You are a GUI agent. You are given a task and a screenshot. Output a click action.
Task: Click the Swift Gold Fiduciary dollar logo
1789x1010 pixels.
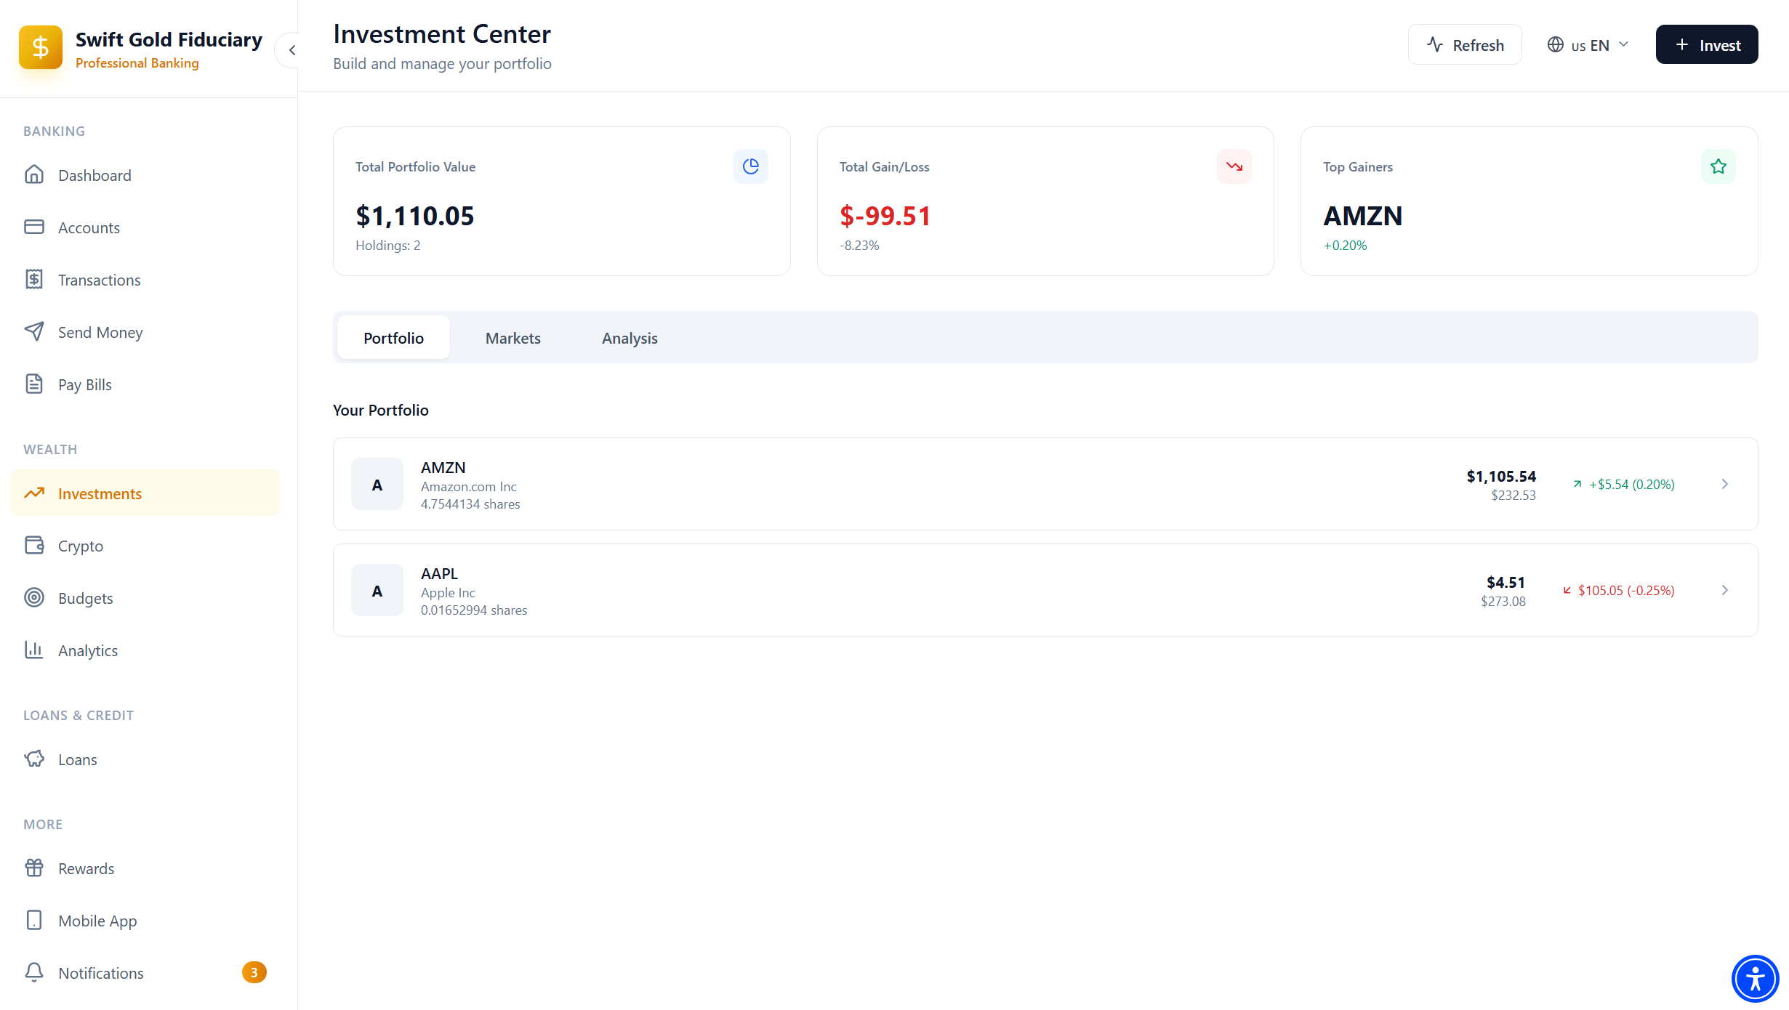pyautogui.click(x=41, y=48)
